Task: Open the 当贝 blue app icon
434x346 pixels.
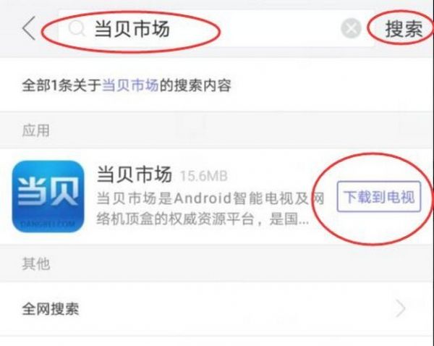Action: coord(48,196)
